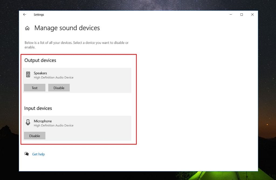Click the Microphone device name
This screenshot has width=276, height=180.
pyautogui.click(x=43, y=121)
